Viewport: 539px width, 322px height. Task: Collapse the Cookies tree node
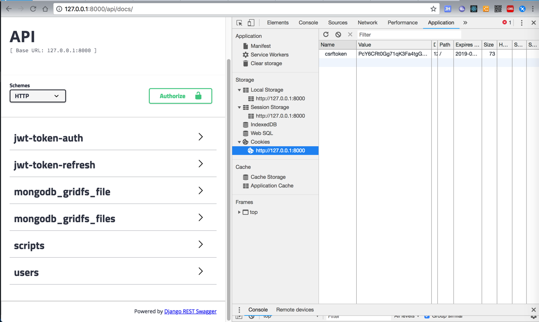(x=239, y=142)
